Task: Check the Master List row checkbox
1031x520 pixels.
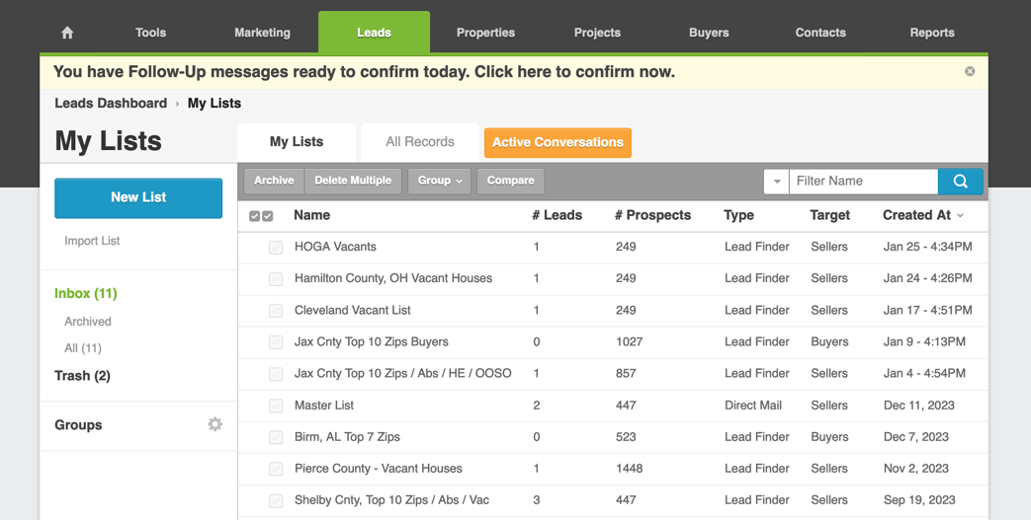Action: pos(276,406)
